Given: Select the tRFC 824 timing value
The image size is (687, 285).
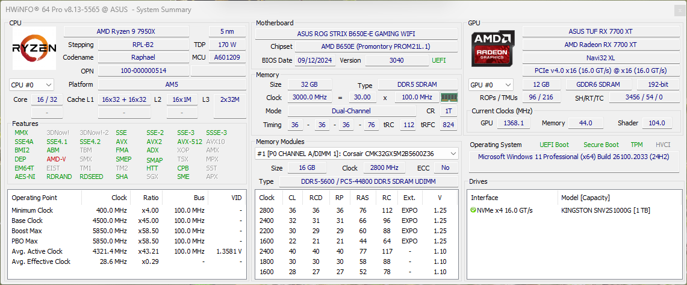Looking at the screenshot, I should click(450, 125).
